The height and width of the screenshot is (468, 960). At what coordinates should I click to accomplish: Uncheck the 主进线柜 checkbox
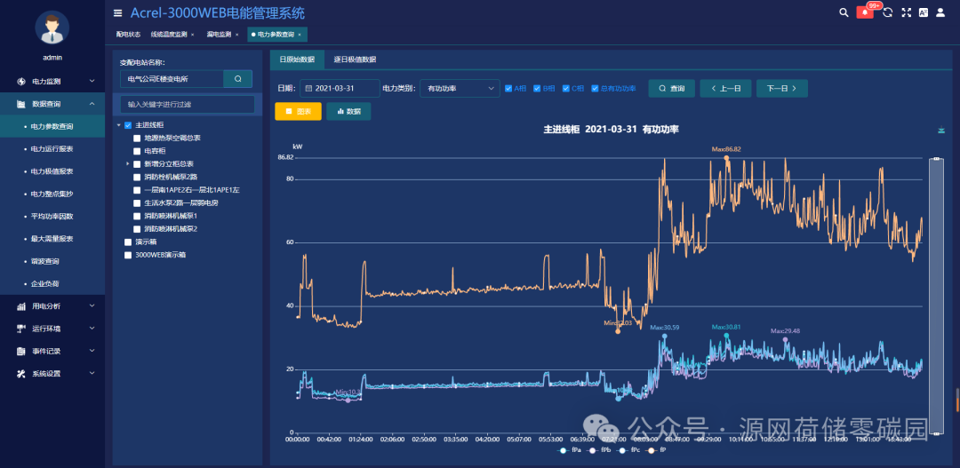click(x=128, y=125)
